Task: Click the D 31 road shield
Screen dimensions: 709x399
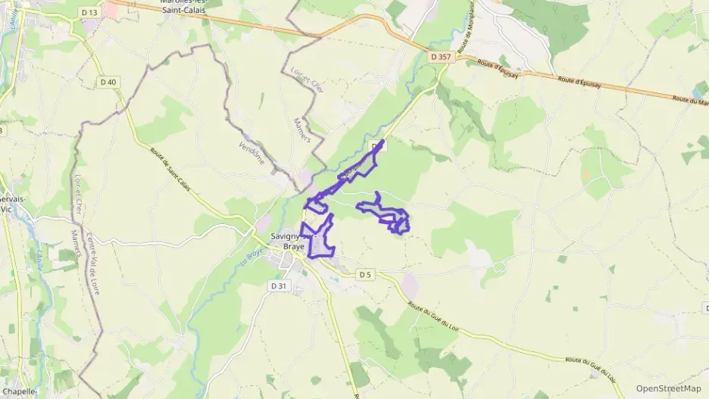Action: coord(279,286)
